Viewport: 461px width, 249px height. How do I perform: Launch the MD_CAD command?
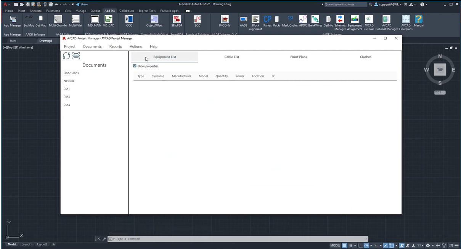click(108, 21)
